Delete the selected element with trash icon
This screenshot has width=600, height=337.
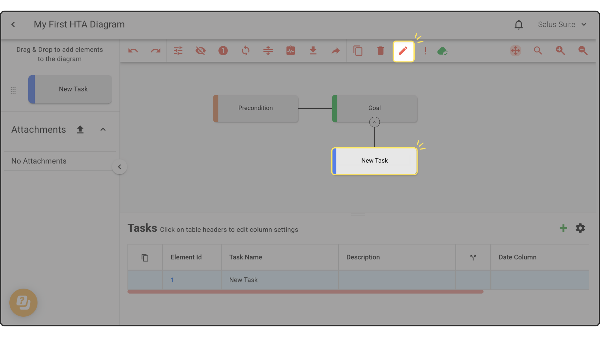(x=380, y=51)
